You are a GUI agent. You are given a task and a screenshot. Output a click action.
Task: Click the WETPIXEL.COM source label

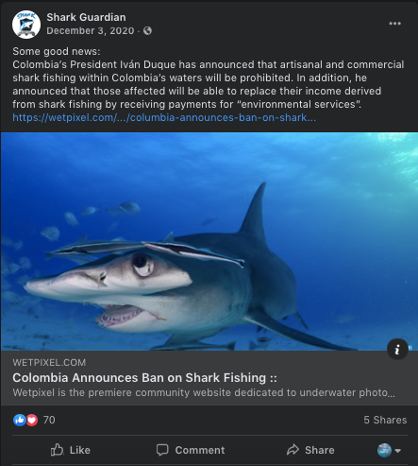click(49, 363)
